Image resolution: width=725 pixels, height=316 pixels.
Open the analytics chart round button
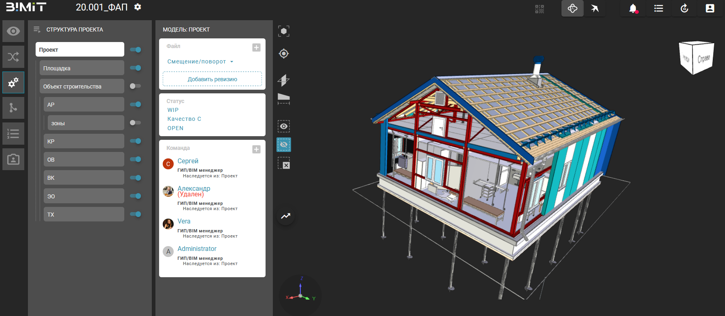click(286, 216)
